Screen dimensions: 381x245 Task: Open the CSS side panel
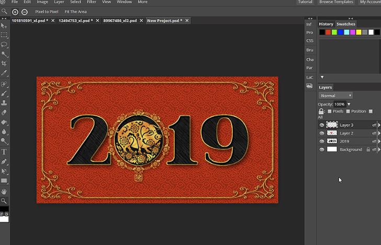click(x=309, y=41)
